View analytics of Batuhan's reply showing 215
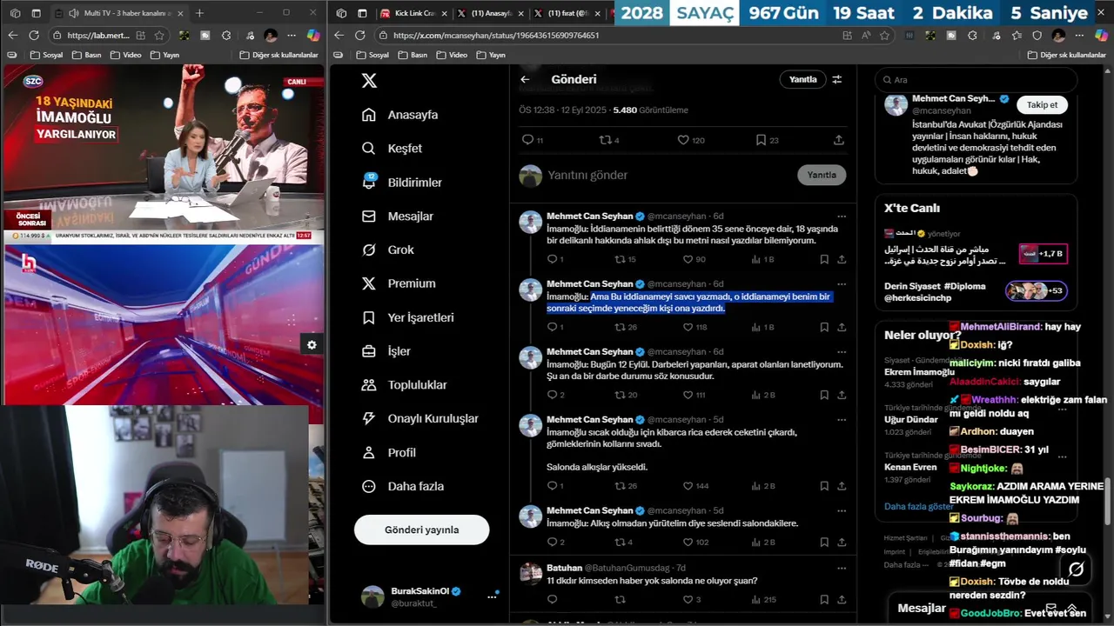The height and width of the screenshot is (626, 1114). coord(763,599)
